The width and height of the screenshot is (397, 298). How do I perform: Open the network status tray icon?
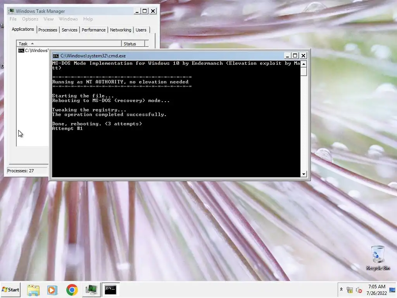tap(350, 289)
